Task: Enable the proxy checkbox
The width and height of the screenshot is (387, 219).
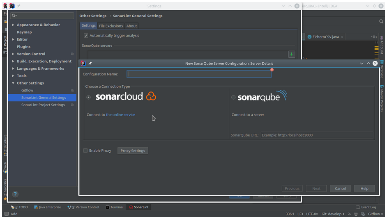Action: click(85, 151)
